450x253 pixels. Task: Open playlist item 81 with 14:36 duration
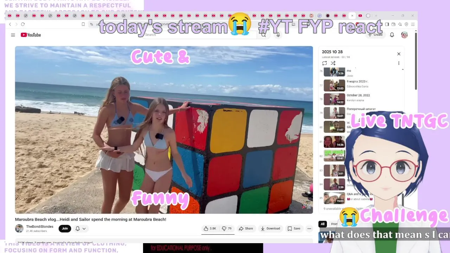click(x=334, y=142)
